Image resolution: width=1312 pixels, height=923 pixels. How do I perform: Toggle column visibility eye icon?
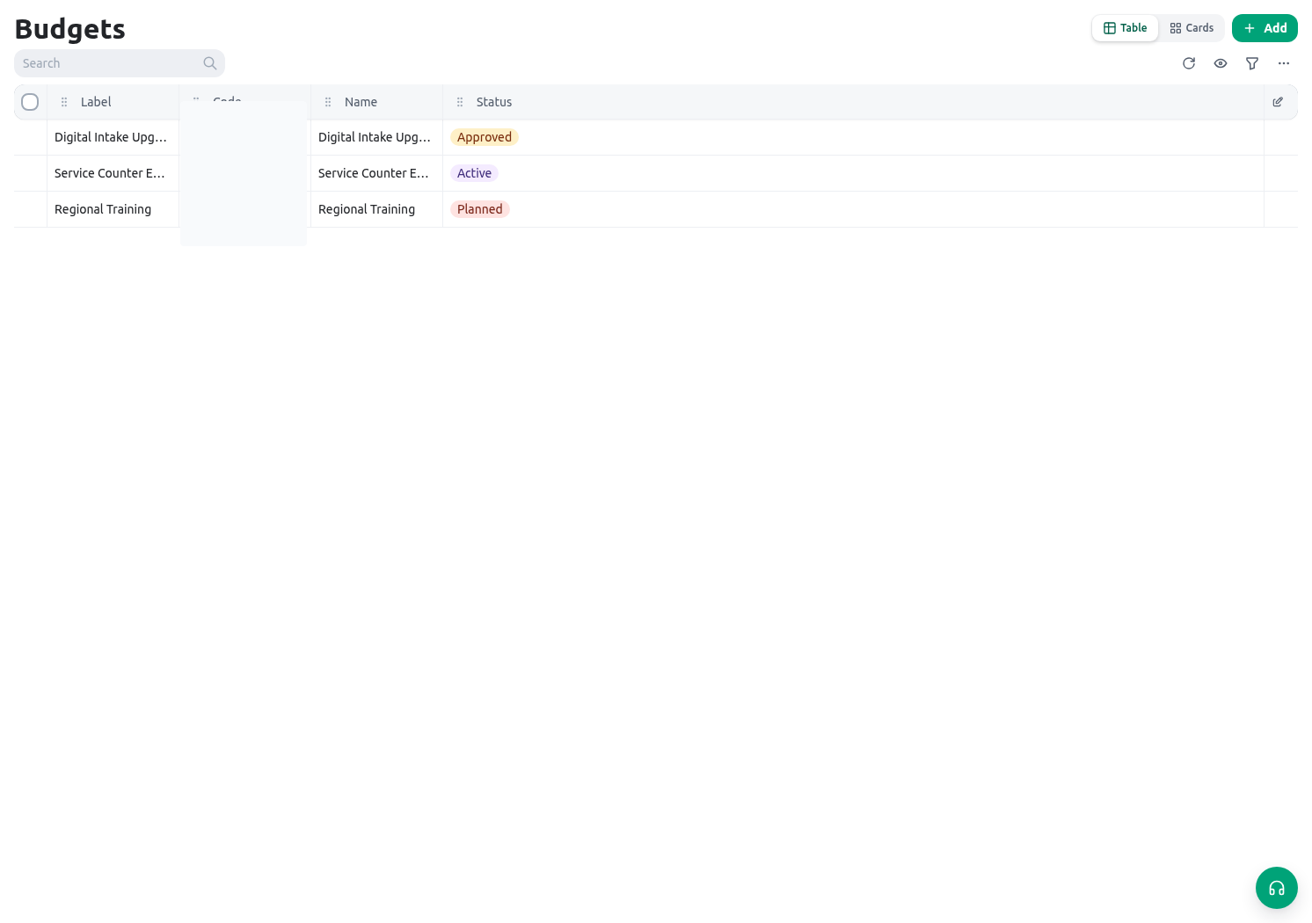point(1221,63)
